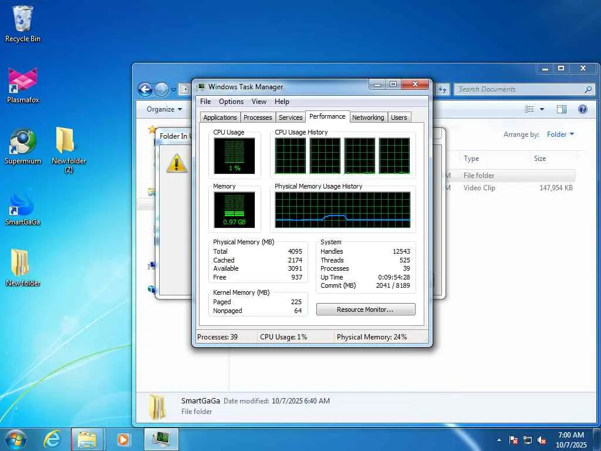Click the search magnifier icon in Explorer
Viewport: 601px width, 451px height.
(x=588, y=89)
